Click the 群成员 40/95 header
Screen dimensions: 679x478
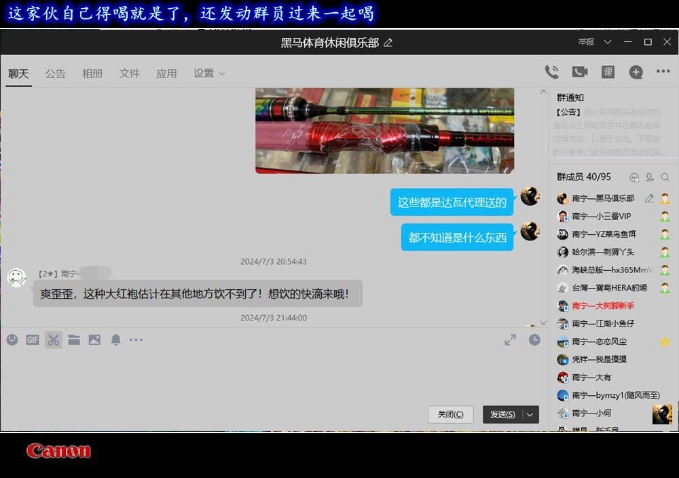pos(584,177)
